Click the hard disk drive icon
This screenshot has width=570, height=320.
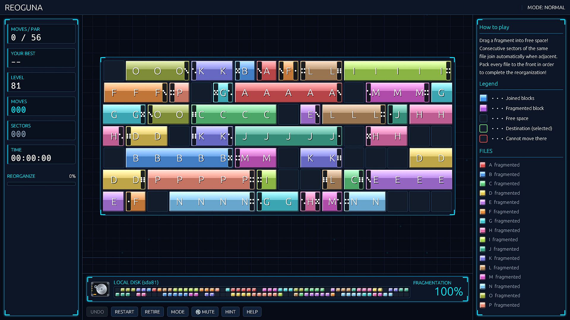(x=100, y=289)
